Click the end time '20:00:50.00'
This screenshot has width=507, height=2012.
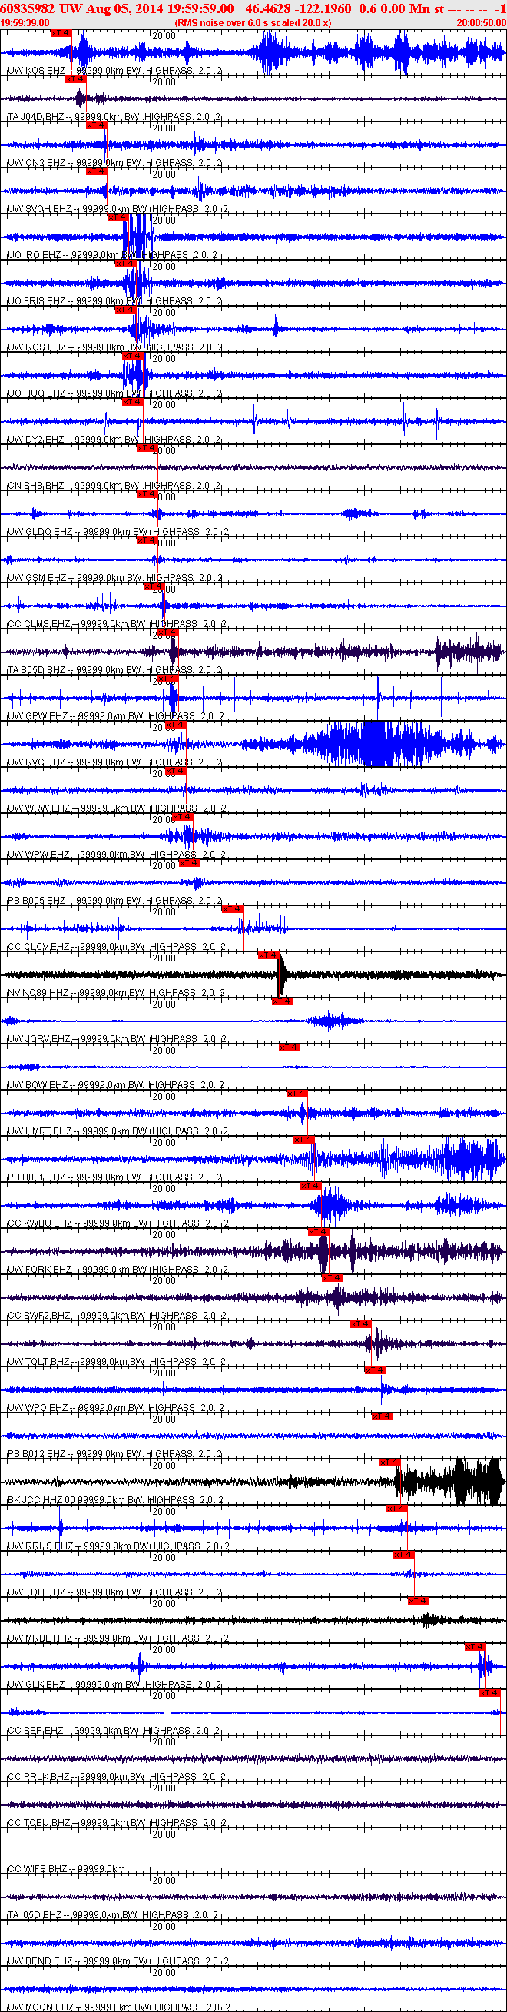[x=481, y=22]
